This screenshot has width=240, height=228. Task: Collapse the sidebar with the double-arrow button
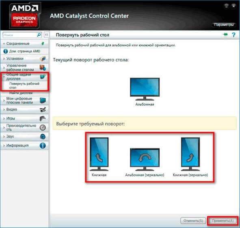[46, 35]
